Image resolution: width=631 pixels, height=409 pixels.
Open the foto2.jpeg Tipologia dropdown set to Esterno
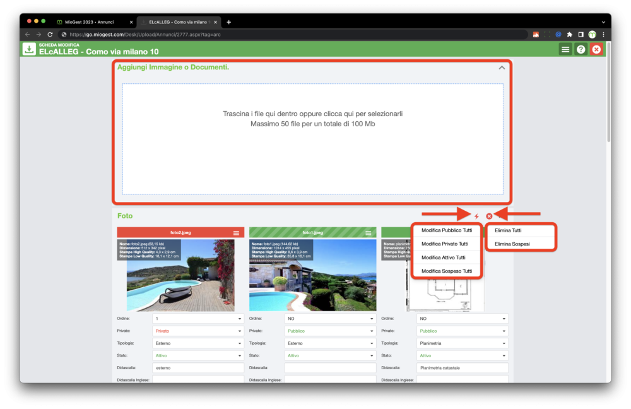[x=198, y=343]
